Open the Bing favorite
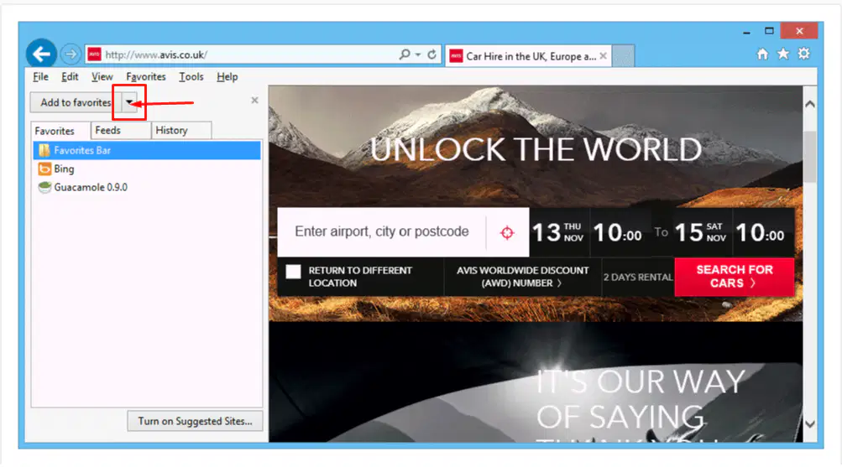Screen dimensions: 842x467 [x=56, y=169]
